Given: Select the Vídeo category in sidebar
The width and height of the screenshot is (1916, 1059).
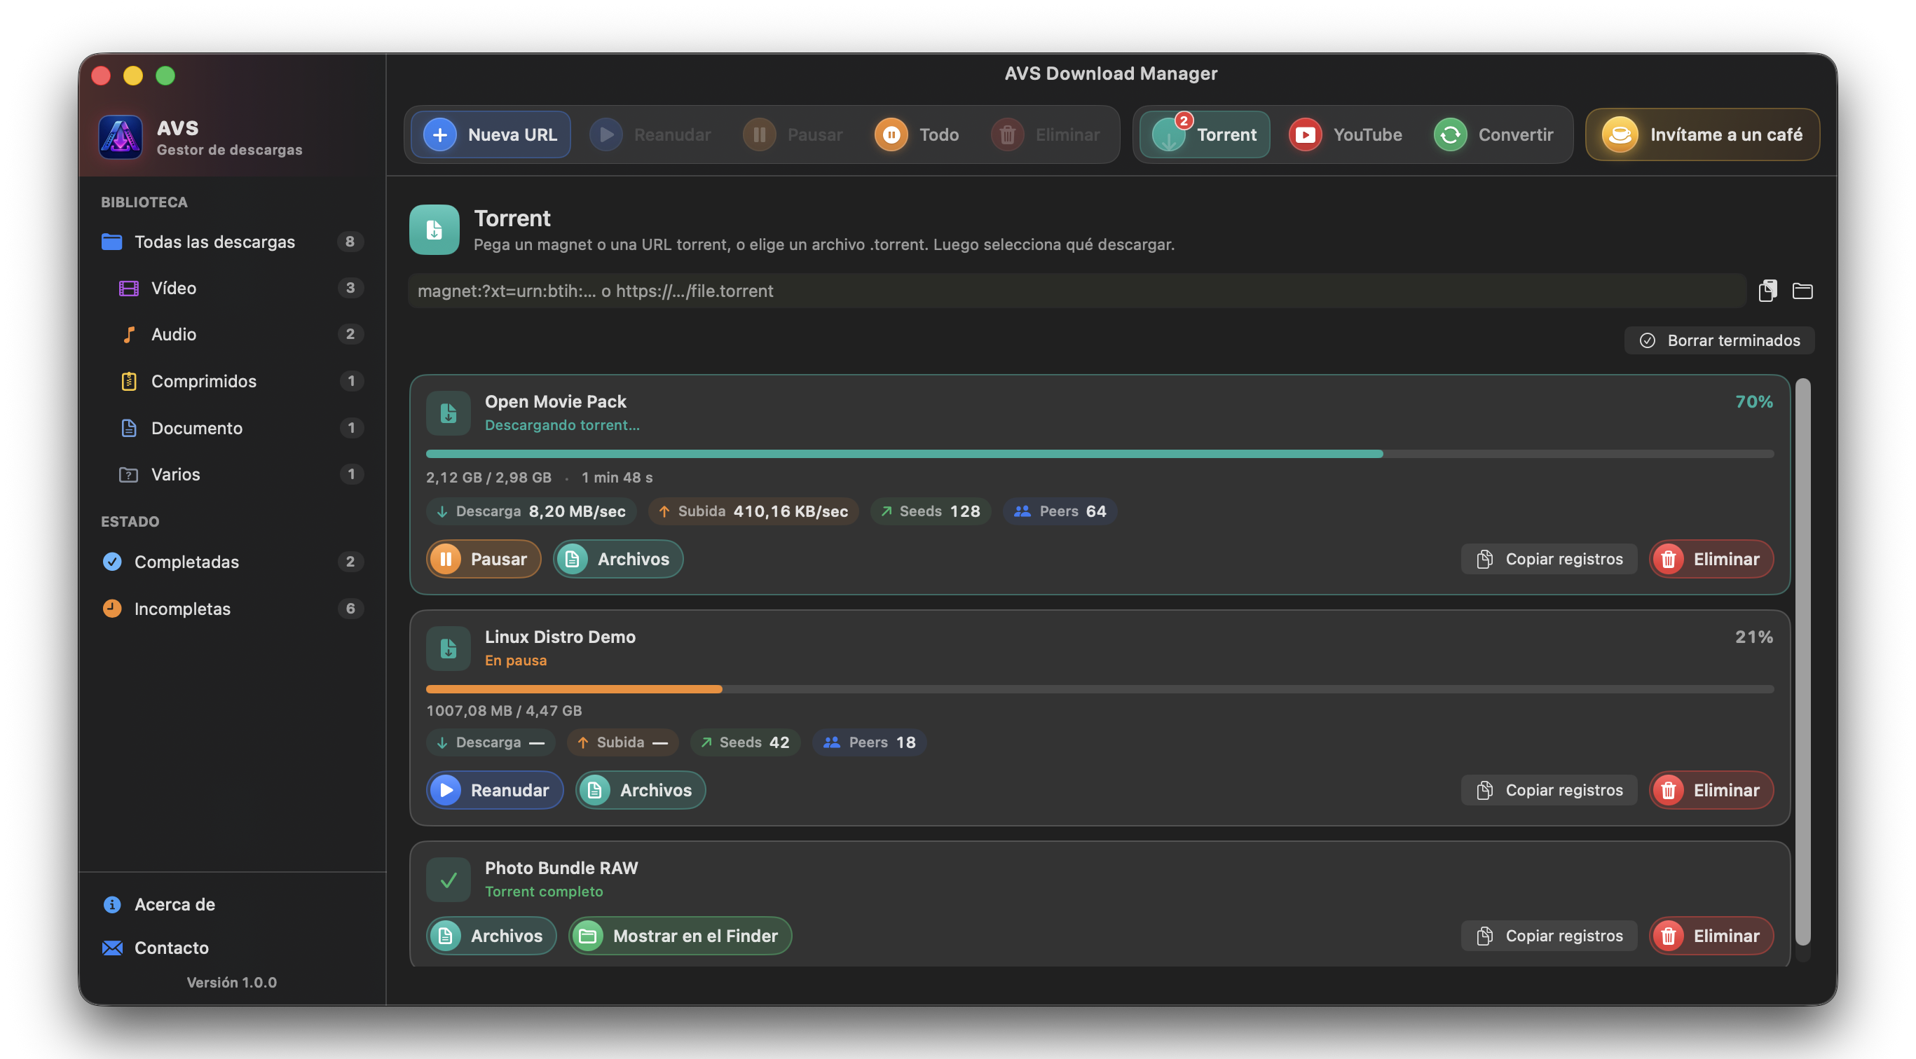Looking at the screenshot, I should (232, 288).
